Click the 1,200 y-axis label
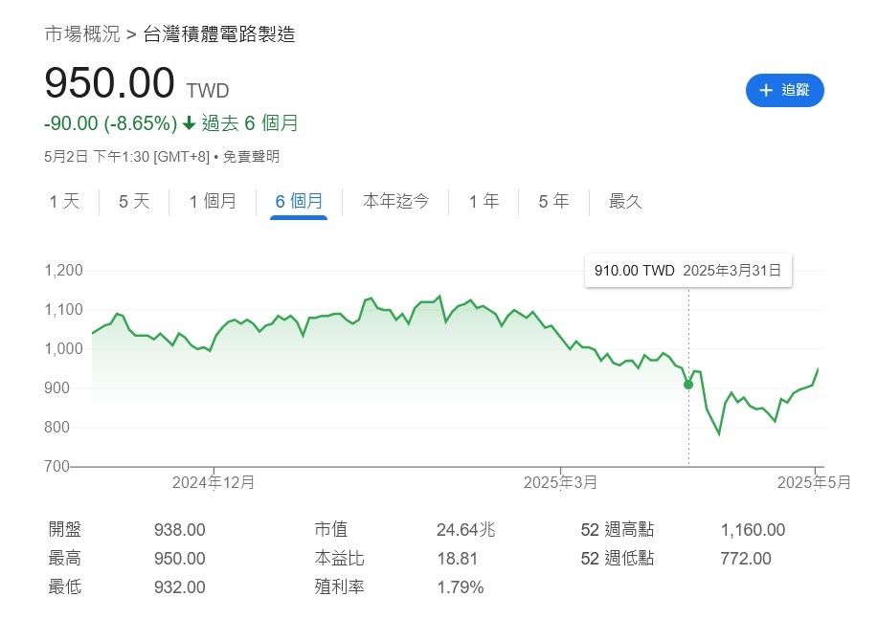Viewport: 878px width, 619px height. click(x=64, y=271)
